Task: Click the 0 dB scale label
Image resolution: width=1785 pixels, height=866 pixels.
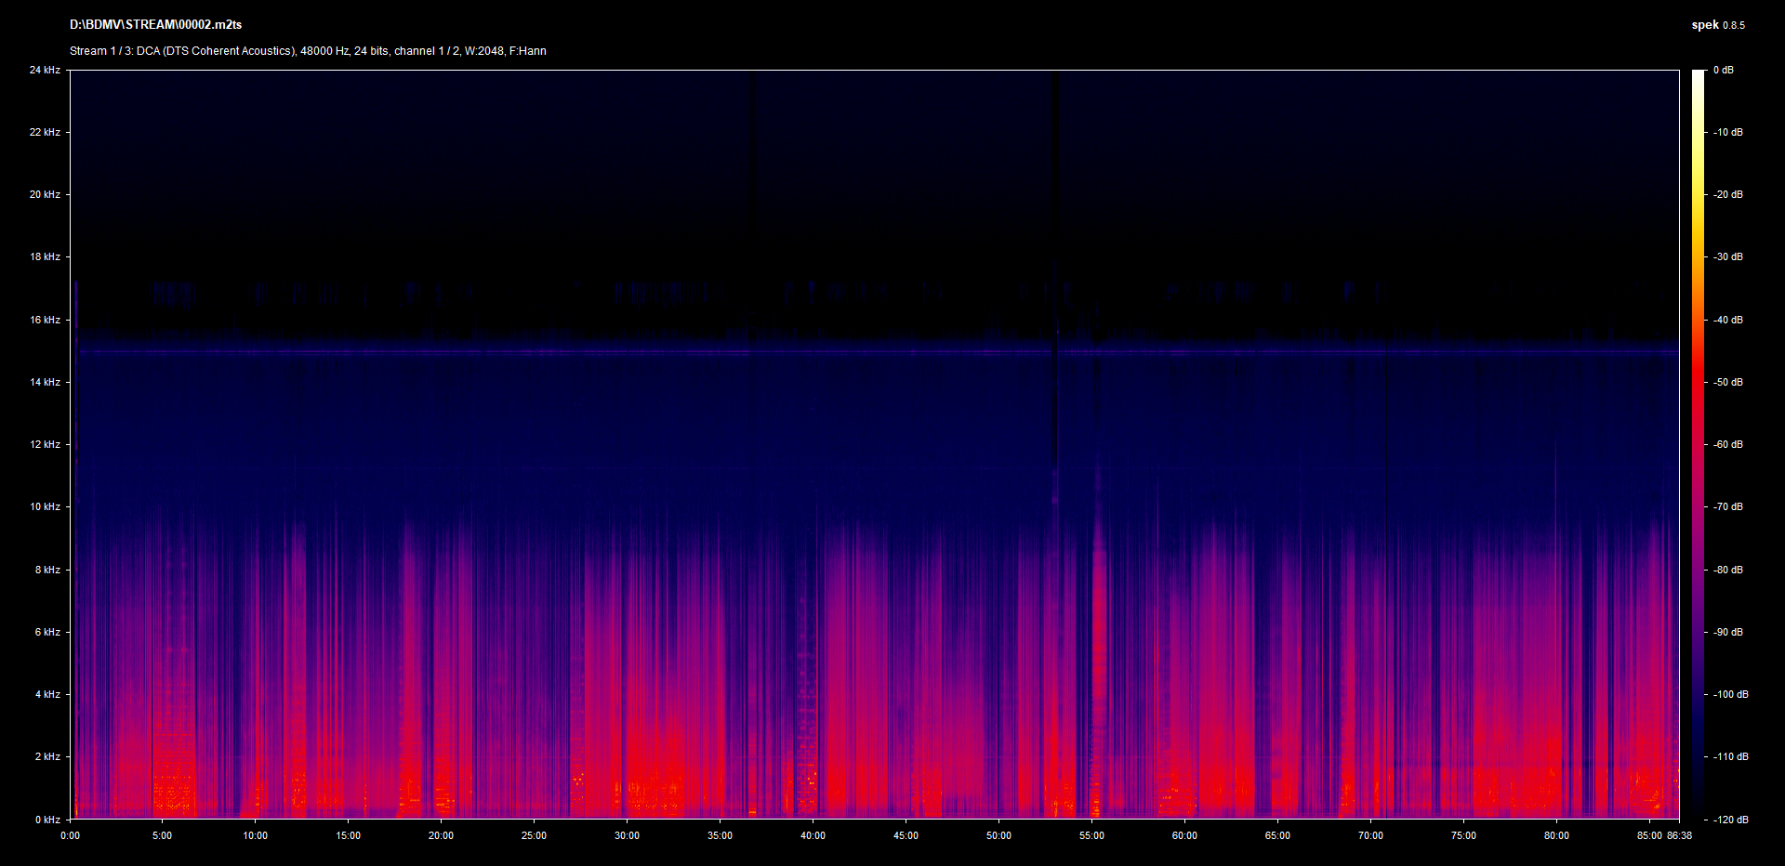Action: pyautogui.click(x=1724, y=70)
